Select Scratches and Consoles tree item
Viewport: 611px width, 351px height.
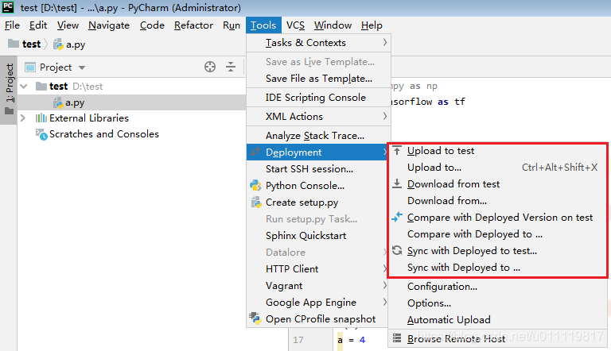(x=104, y=134)
